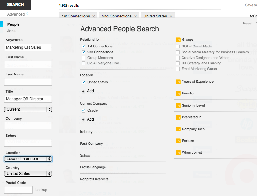The width and height of the screenshot is (257, 196).
Task: Click the premium badge icon beside Function
Action: click(x=178, y=94)
